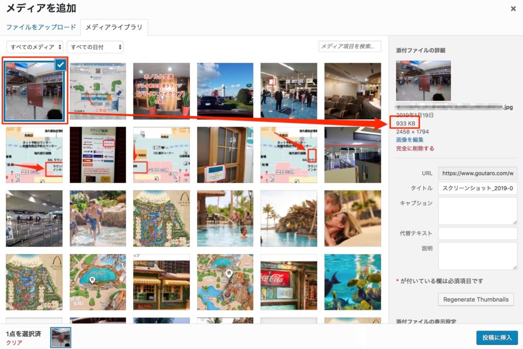Viewport: 523px width, 349px height.
Task: Click inside the キャプション text area
Action: point(478,211)
